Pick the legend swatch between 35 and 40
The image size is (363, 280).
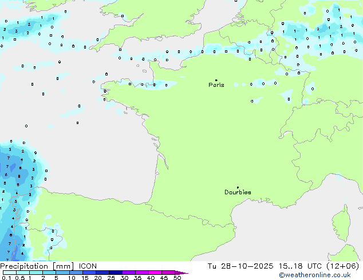click(x=142, y=273)
